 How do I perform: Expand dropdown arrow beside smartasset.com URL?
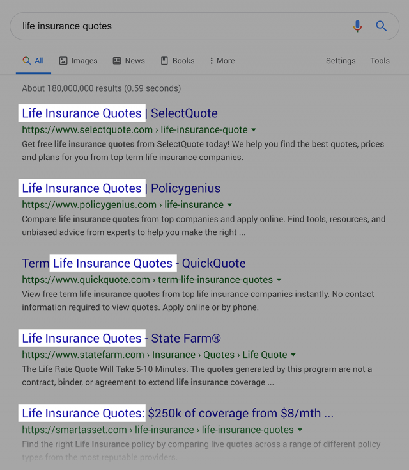[x=300, y=430]
